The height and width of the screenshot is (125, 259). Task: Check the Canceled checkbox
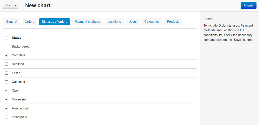pos(6,82)
